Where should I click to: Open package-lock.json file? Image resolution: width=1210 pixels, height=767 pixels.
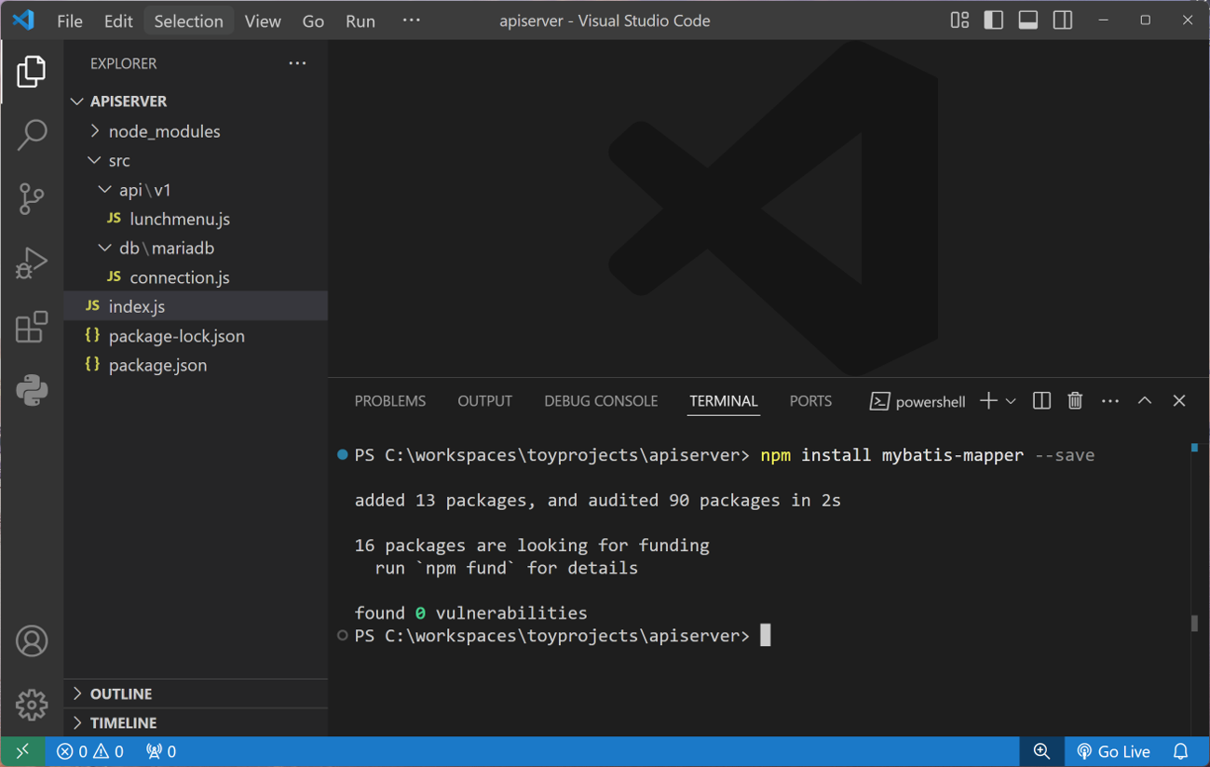point(196,336)
